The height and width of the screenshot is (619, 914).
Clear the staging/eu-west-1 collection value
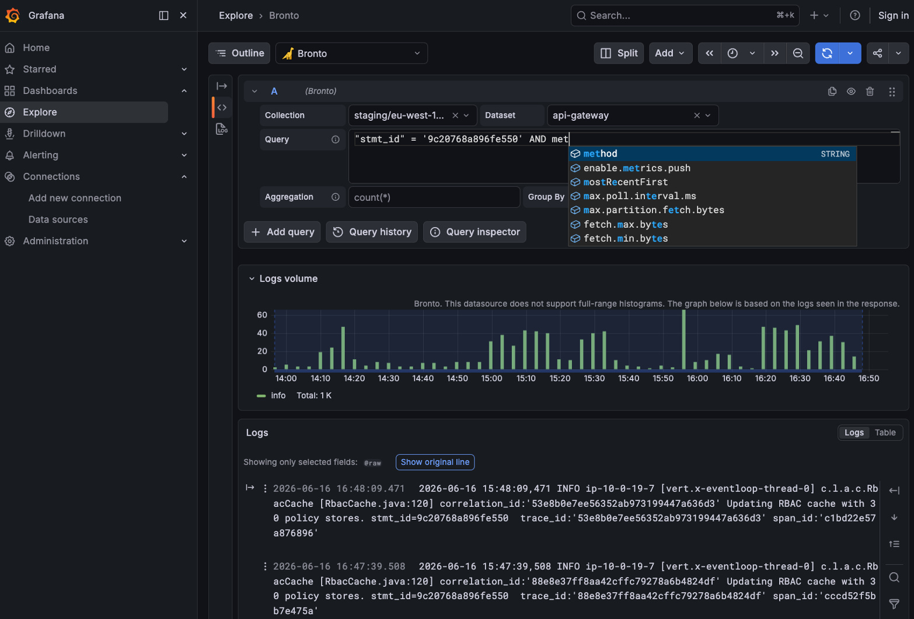click(455, 116)
